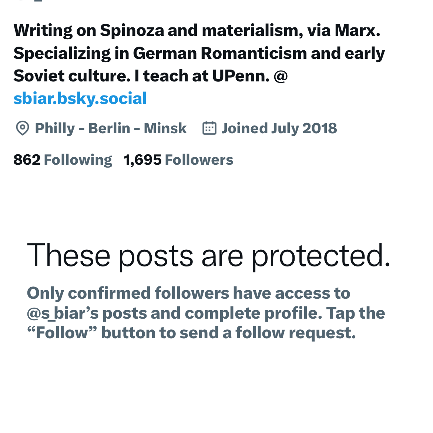Click "German Romanticism" in the bio
433x433 pixels.
coord(220,53)
